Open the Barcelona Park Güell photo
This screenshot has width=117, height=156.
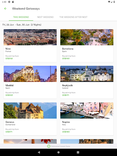[87, 37]
